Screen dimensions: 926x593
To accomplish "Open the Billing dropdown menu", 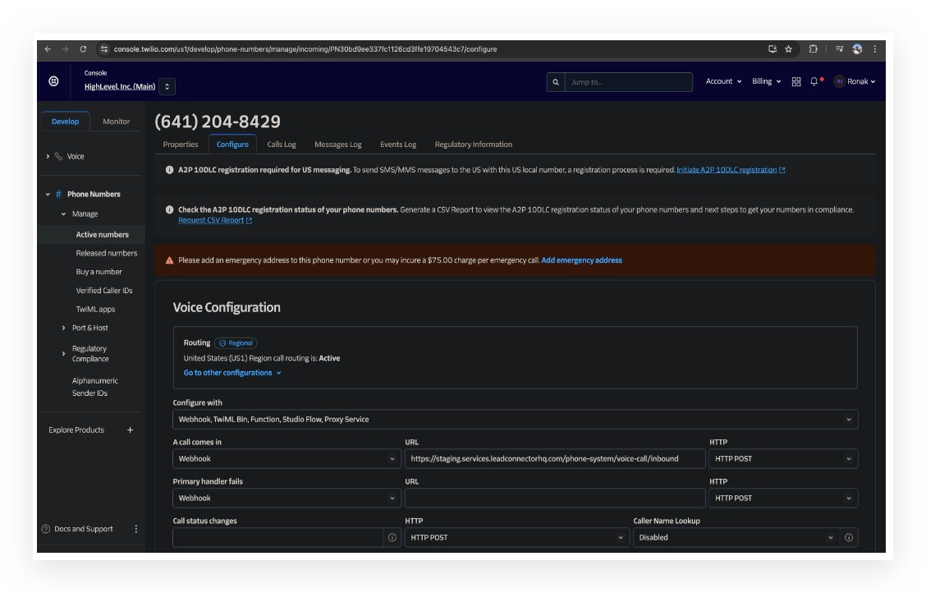I will [766, 81].
